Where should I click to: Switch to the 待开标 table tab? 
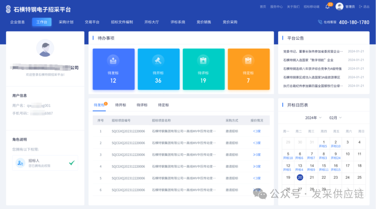(121, 105)
